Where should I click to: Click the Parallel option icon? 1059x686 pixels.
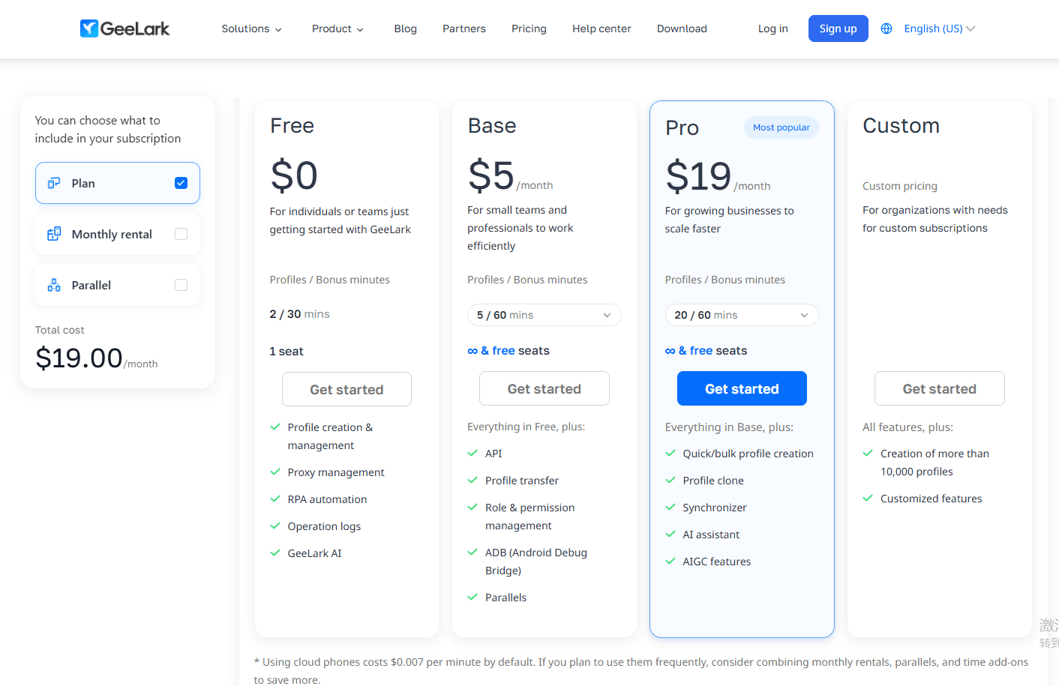click(54, 285)
